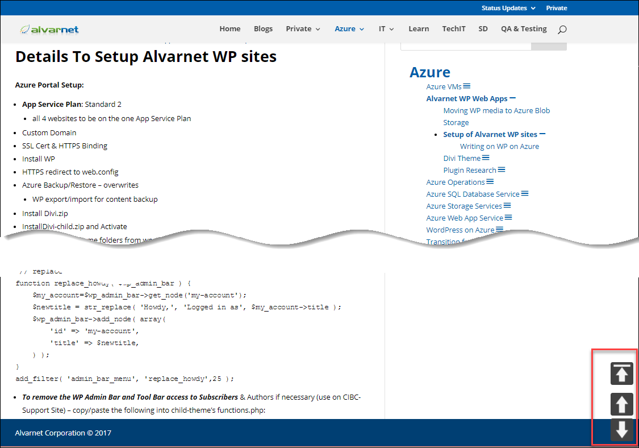Click the add_filter code line
This screenshot has width=639, height=448.
coord(125,379)
